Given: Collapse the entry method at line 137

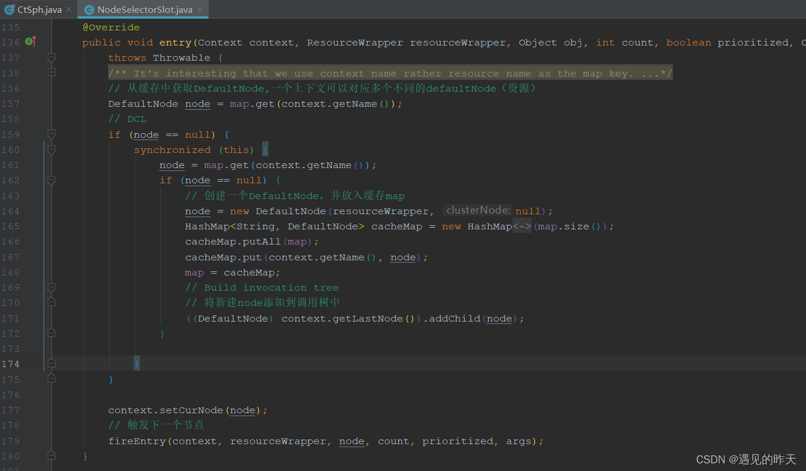Looking at the screenshot, I should [x=51, y=57].
